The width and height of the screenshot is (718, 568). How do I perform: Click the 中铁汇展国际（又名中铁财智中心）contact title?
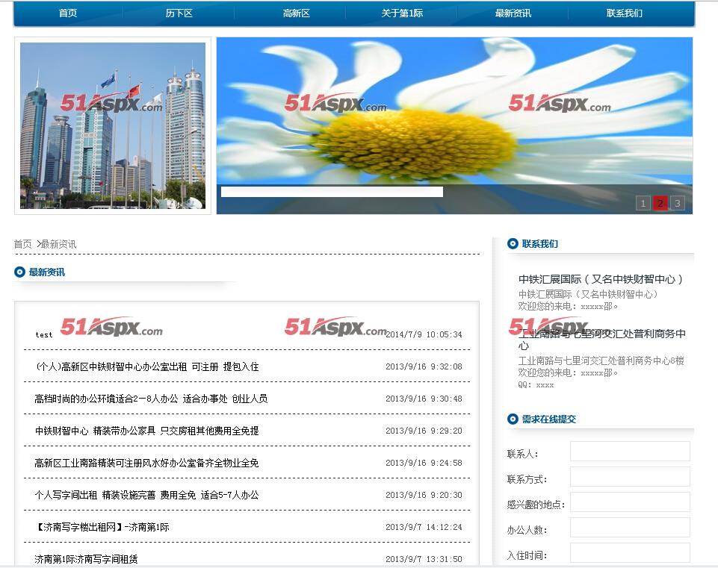click(x=601, y=279)
